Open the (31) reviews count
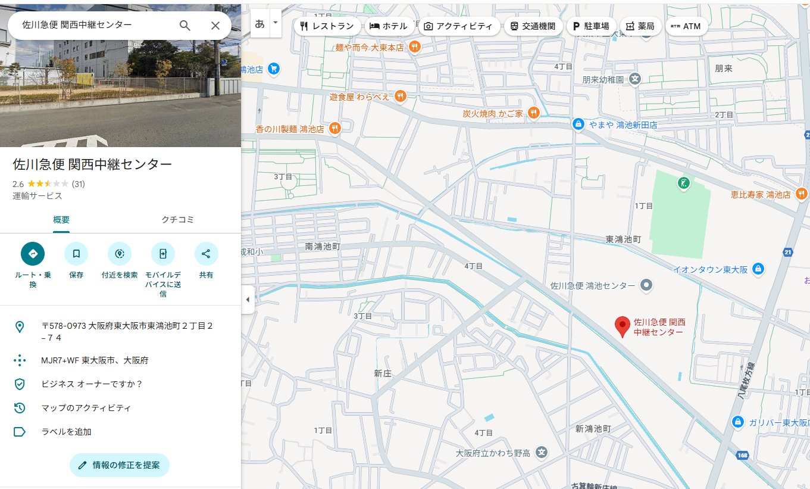 click(78, 184)
